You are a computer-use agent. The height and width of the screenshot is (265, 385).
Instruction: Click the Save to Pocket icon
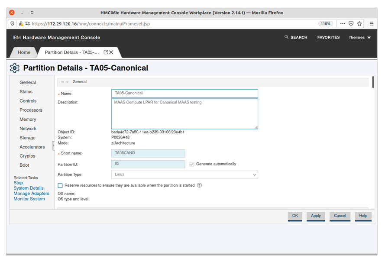[x=351, y=24]
